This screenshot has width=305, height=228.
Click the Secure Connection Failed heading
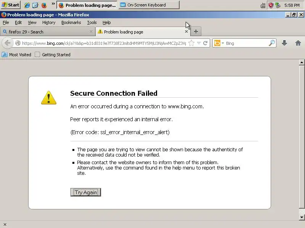114,93
